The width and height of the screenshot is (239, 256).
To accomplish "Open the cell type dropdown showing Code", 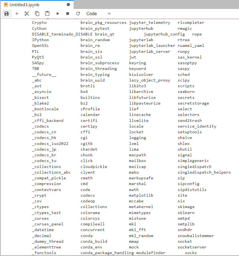I will (x=92, y=14).
